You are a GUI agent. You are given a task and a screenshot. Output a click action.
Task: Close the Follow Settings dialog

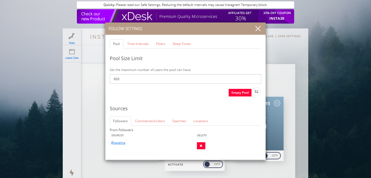tap(258, 29)
